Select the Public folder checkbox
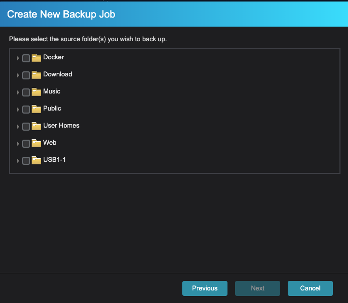This screenshot has height=303, width=348. [x=26, y=110]
